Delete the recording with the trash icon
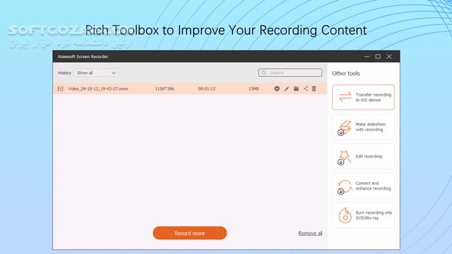Image resolution: width=452 pixels, height=254 pixels. click(314, 89)
